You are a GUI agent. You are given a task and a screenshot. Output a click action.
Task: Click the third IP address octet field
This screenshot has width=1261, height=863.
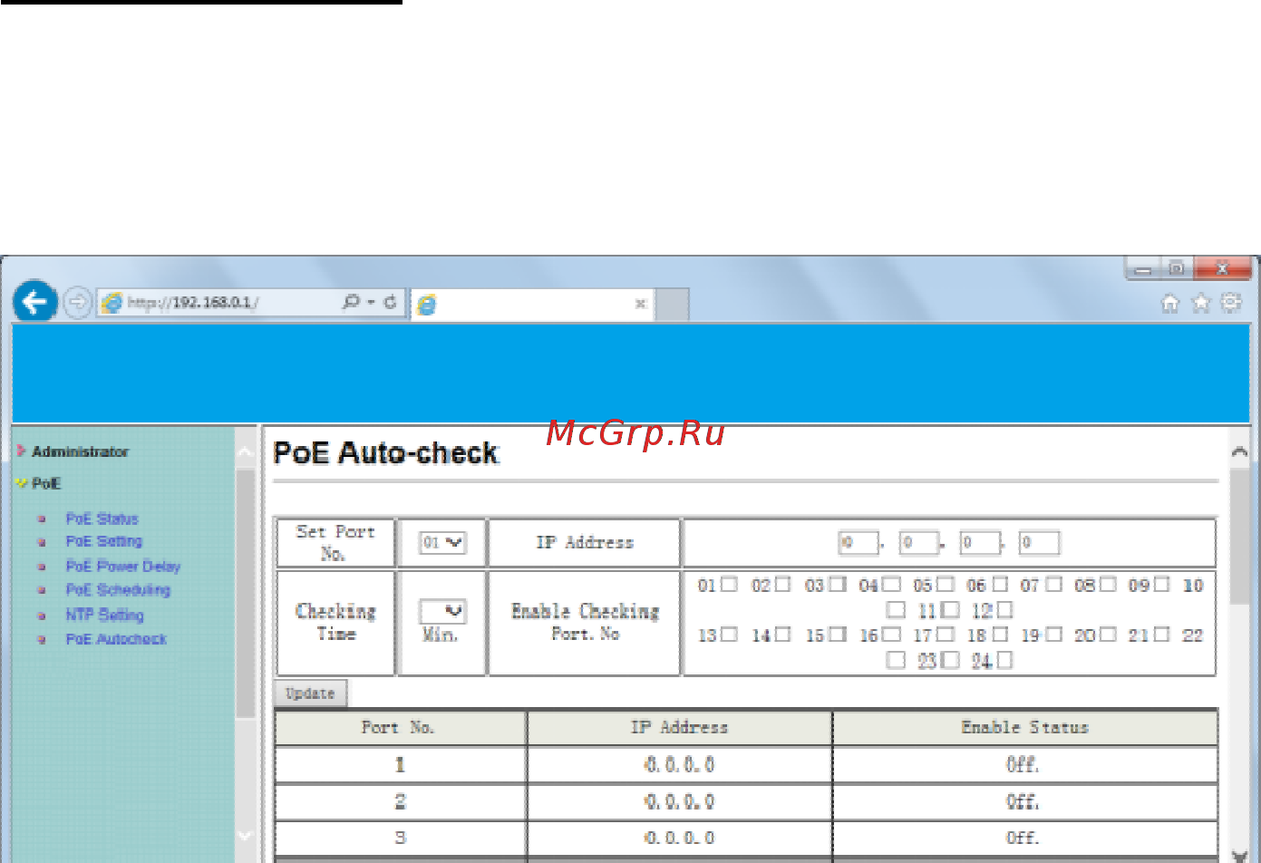[980, 542]
